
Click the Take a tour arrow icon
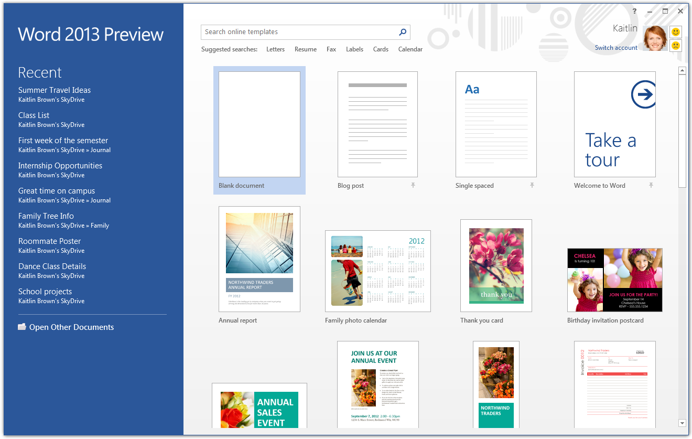(643, 94)
